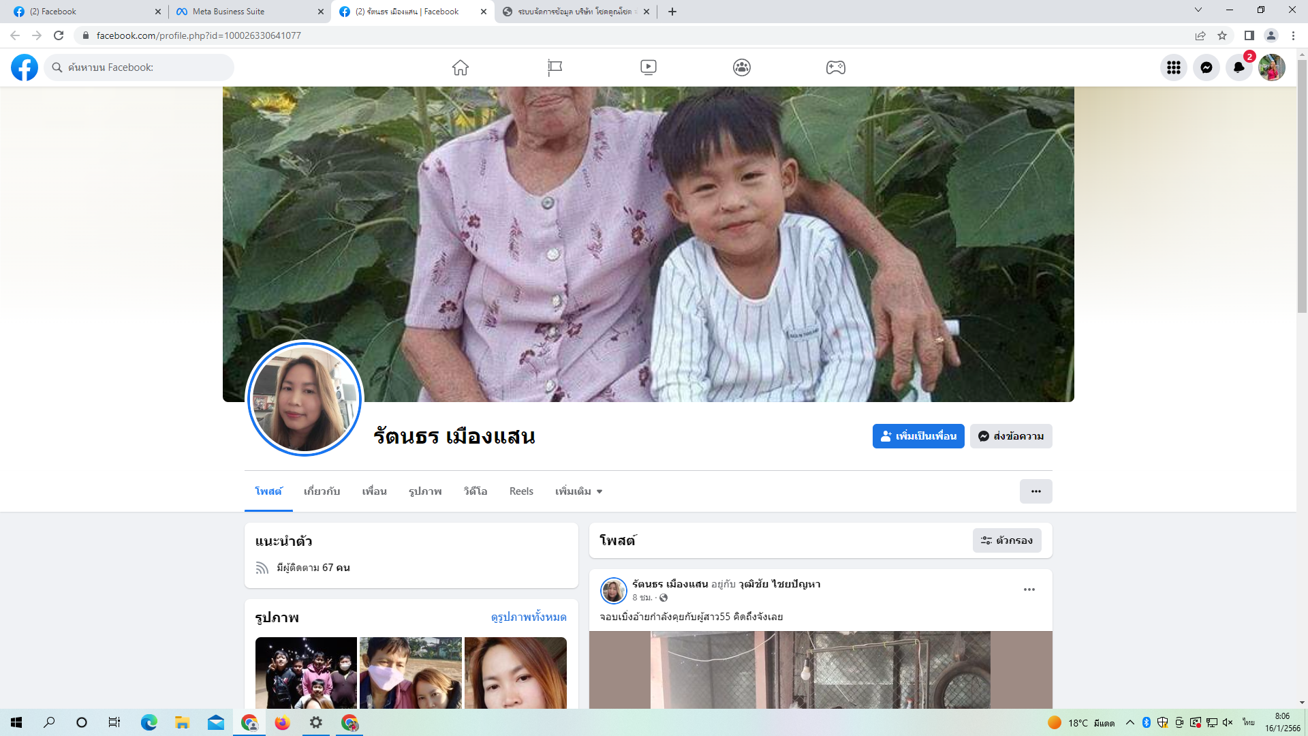Click the Facebook logo
This screenshot has height=736, width=1308.
click(25, 67)
